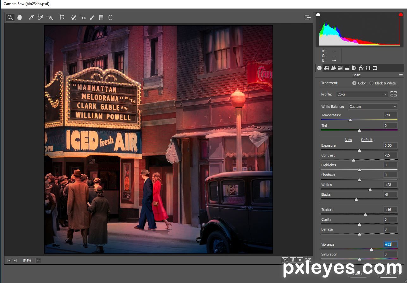This screenshot has height=283, width=407.
Task: Toggle the current panel's settings on or off
Action: (308, 260)
